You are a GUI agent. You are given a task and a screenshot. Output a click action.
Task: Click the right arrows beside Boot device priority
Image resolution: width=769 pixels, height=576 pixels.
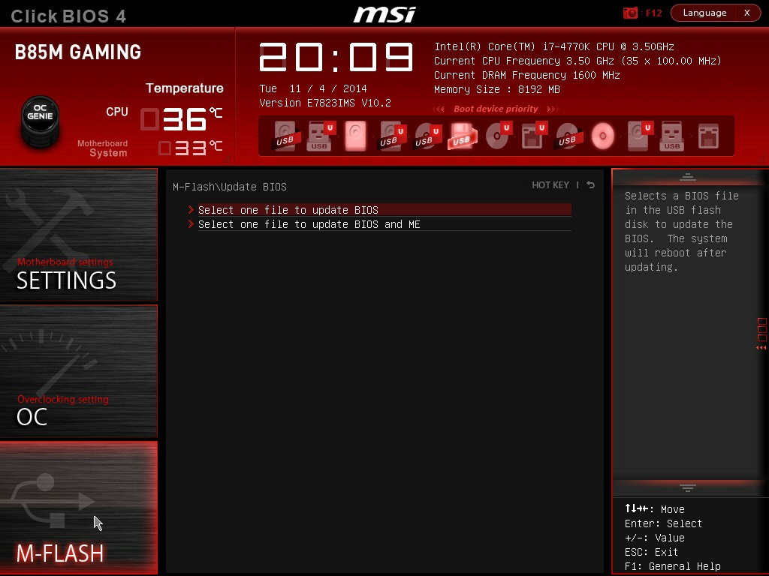[x=553, y=109]
